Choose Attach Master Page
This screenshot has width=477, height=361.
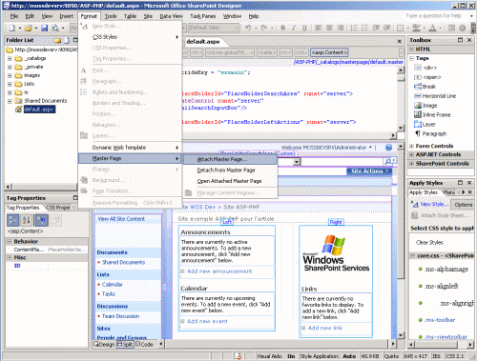coord(230,159)
